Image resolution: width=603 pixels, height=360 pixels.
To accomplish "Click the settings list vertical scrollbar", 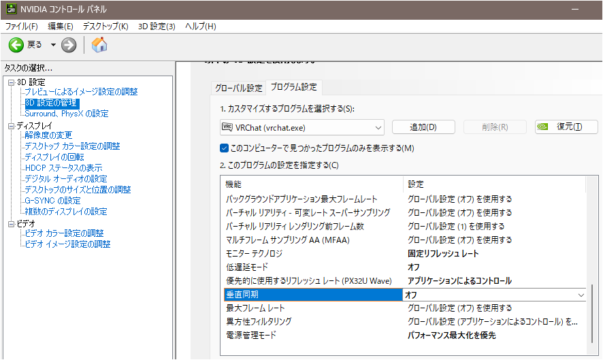I will coord(592,314).
